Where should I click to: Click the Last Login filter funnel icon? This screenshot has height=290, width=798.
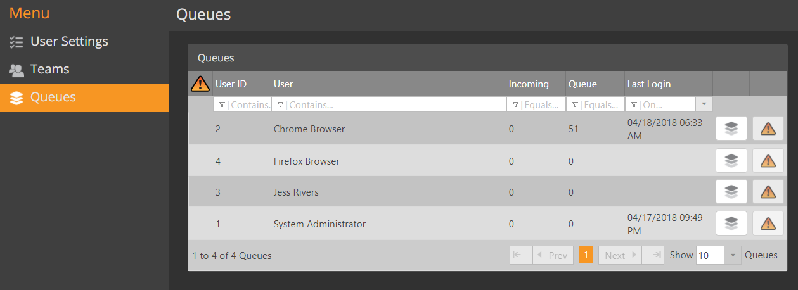tap(634, 104)
